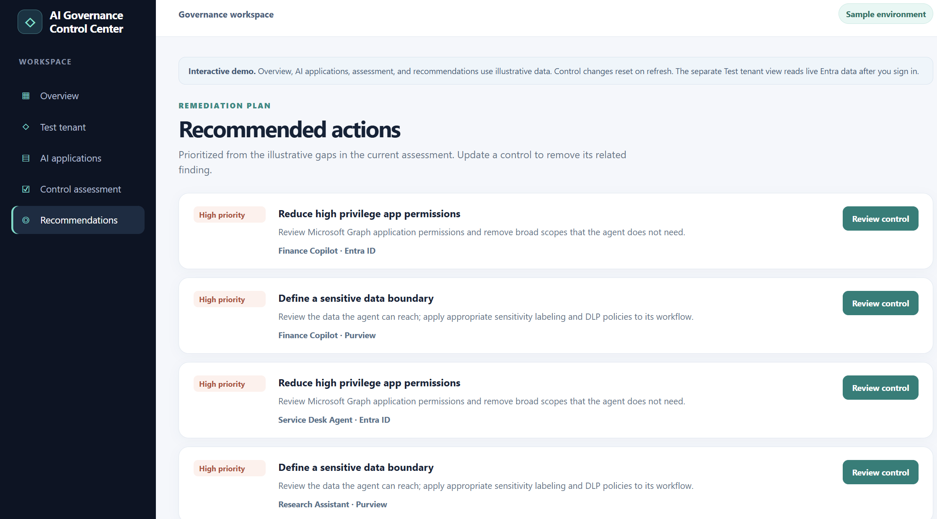Image resolution: width=937 pixels, height=519 pixels.
Task: Click the Control assessment checkmark icon
Action: click(26, 189)
